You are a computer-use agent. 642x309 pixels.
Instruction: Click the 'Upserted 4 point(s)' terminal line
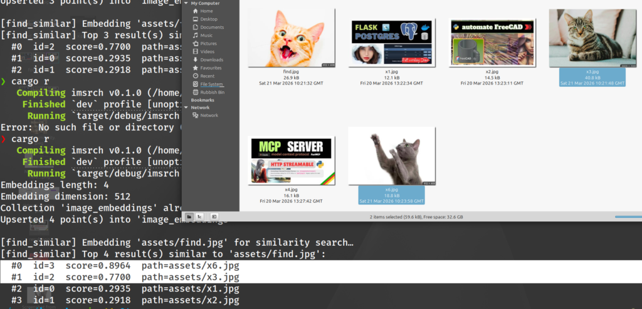click(x=114, y=220)
